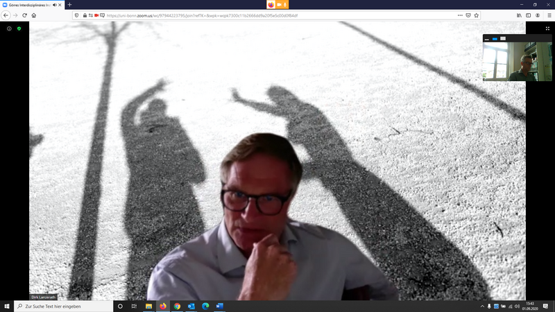Open the Firefox library sidebar icon
The width and height of the screenshot is (555, 312).
(x=518, y=15)
